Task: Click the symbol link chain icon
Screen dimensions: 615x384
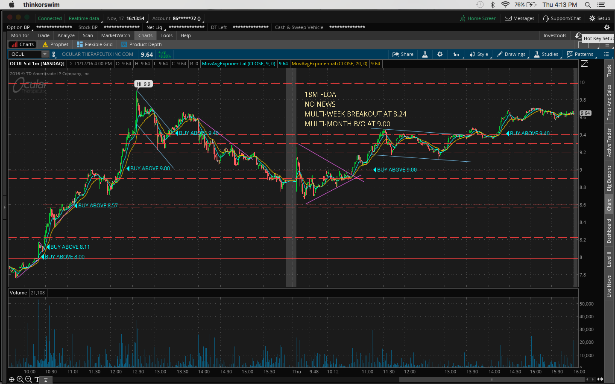Action: point(54,54)
